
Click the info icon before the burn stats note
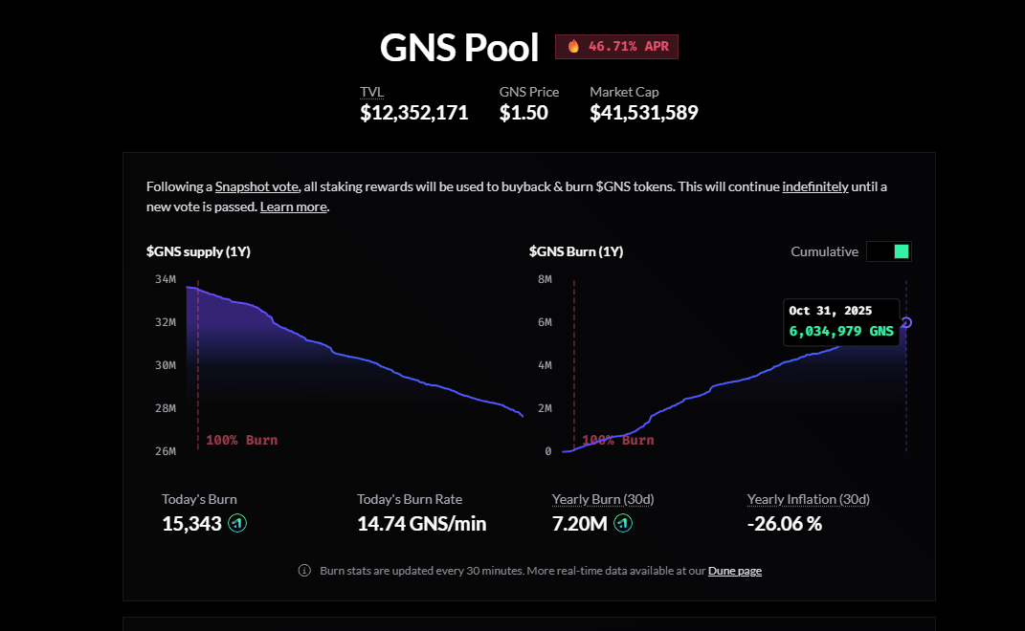pos(304,571)
